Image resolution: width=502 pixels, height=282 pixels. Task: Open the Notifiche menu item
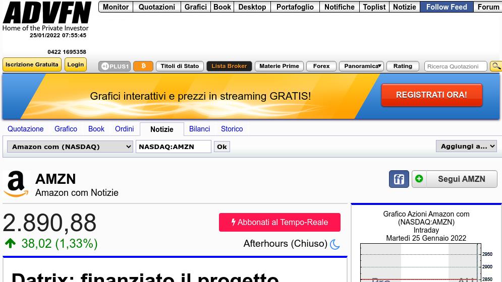[x=340, y=7]
